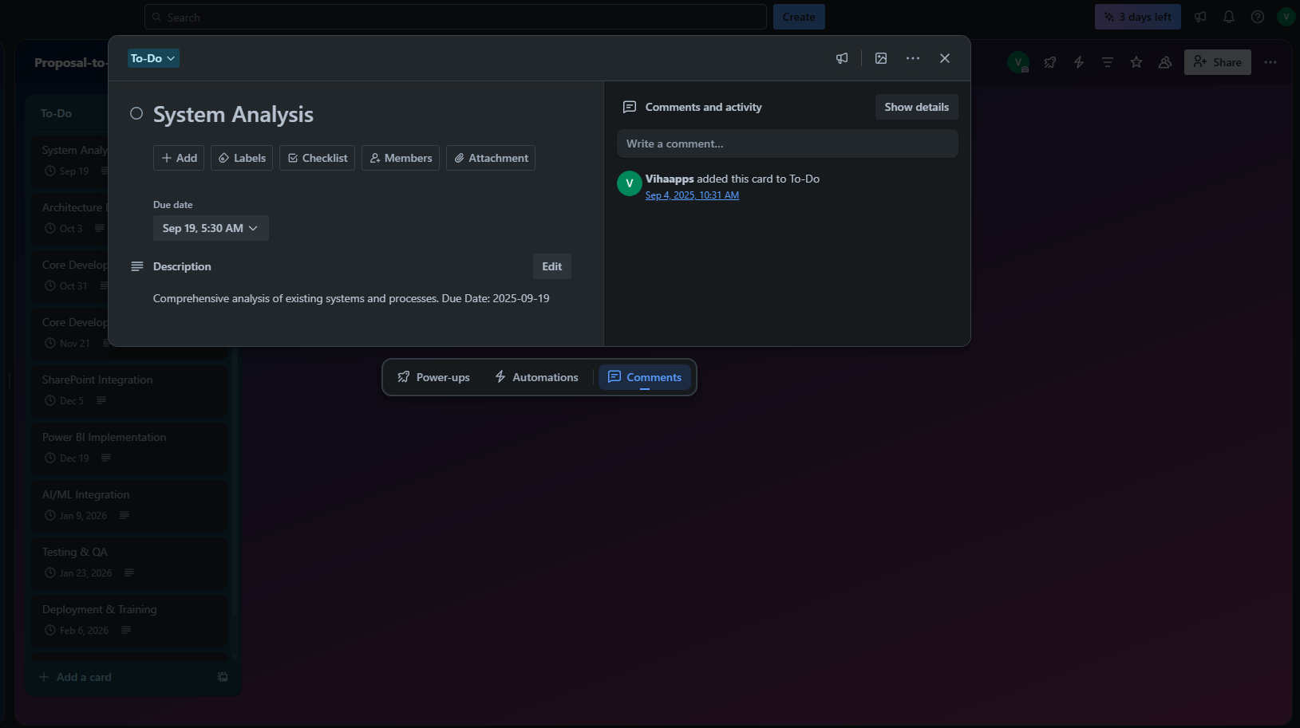Mark System Analysis card as complete
Viewport: 1300px width, 728px height.
pos(136,114)
